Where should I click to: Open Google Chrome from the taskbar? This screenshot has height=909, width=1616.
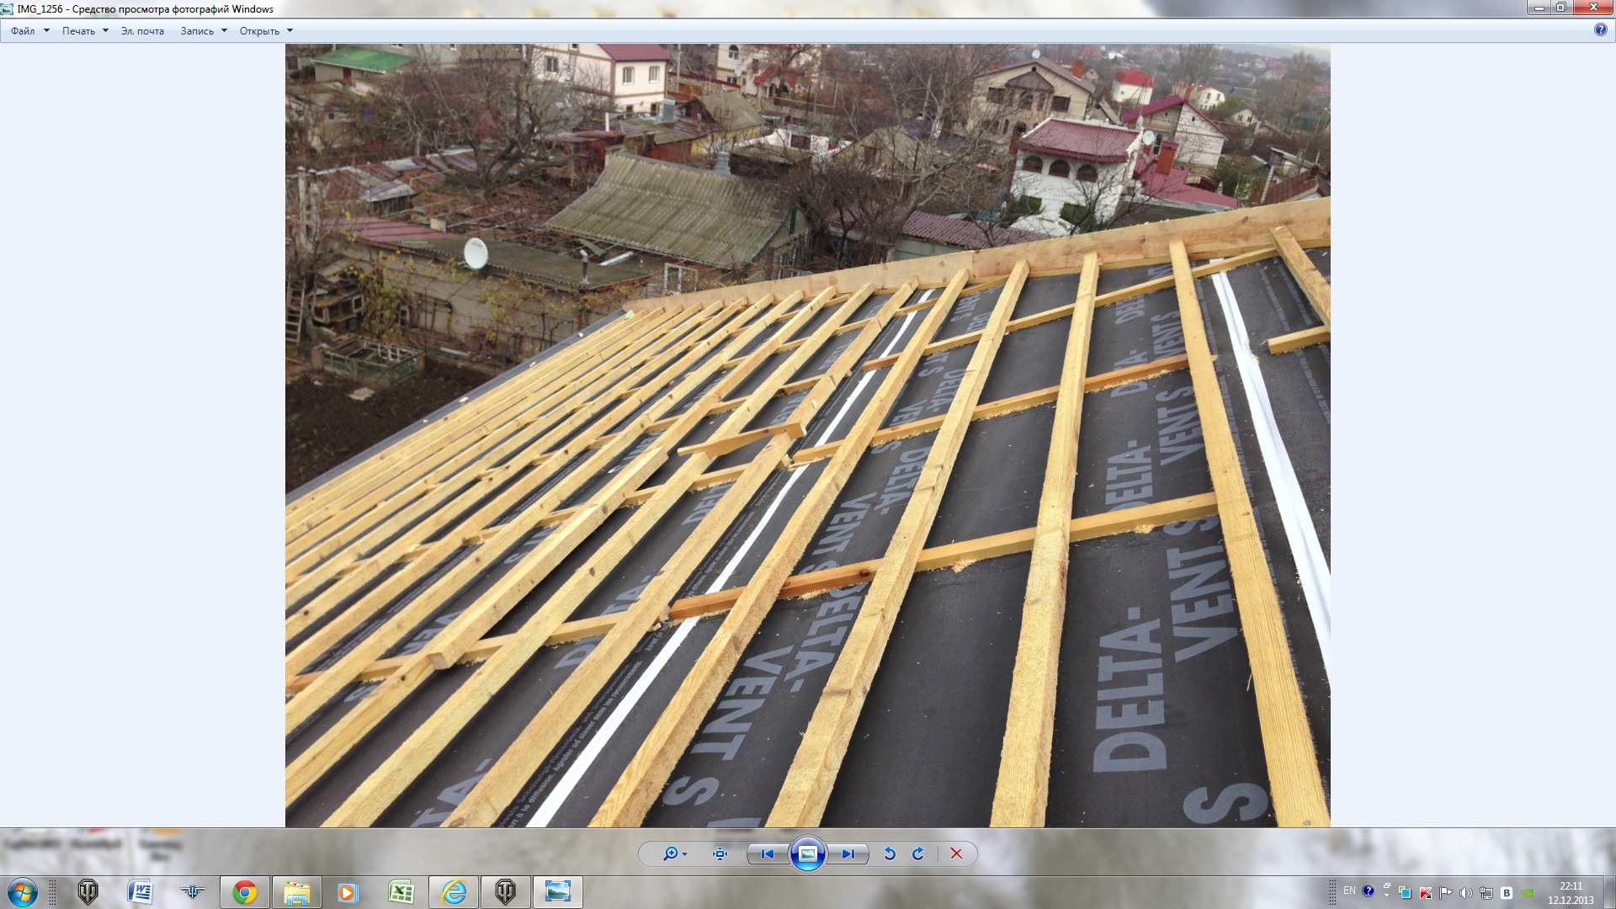245,892
